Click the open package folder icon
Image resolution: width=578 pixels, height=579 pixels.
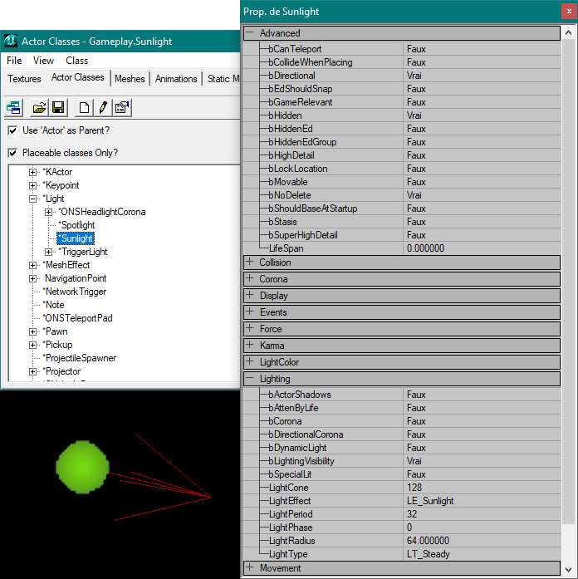39,107
